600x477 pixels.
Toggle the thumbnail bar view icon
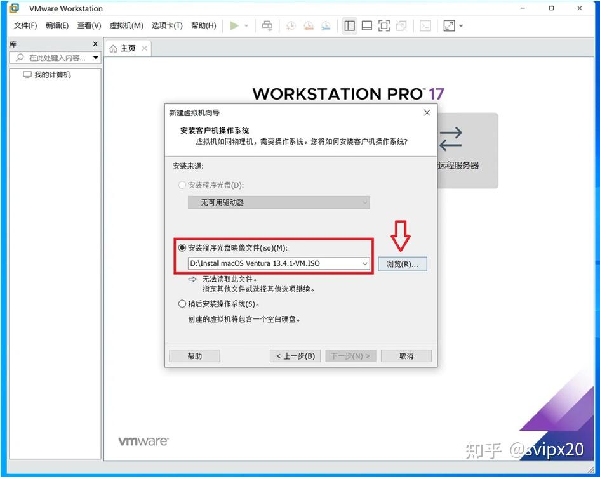[x=367, y=25]
